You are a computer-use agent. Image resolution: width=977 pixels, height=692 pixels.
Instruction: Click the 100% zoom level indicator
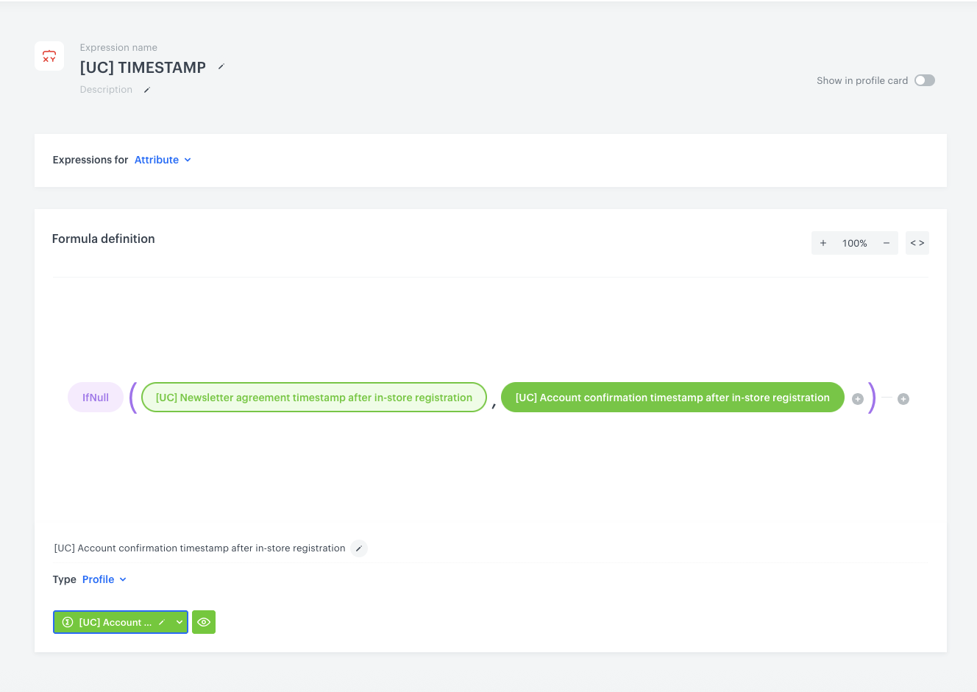(x=855, y=243)
